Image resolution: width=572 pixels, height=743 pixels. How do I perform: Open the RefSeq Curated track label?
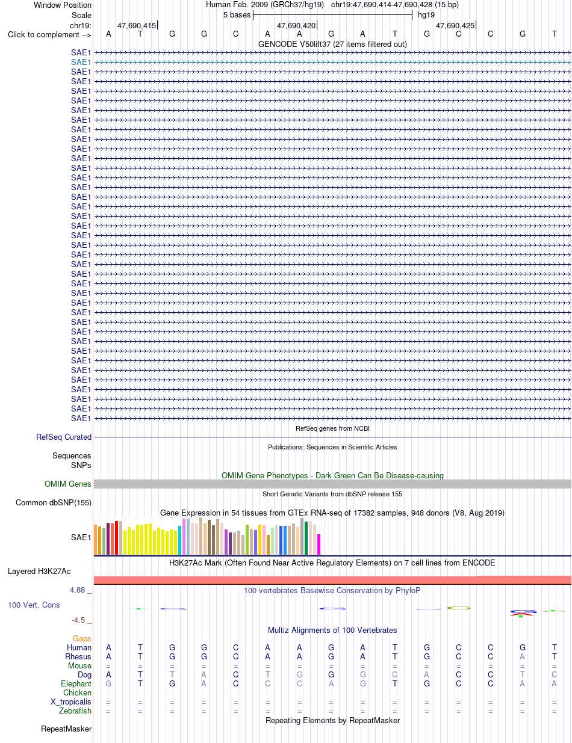point(64,437)
